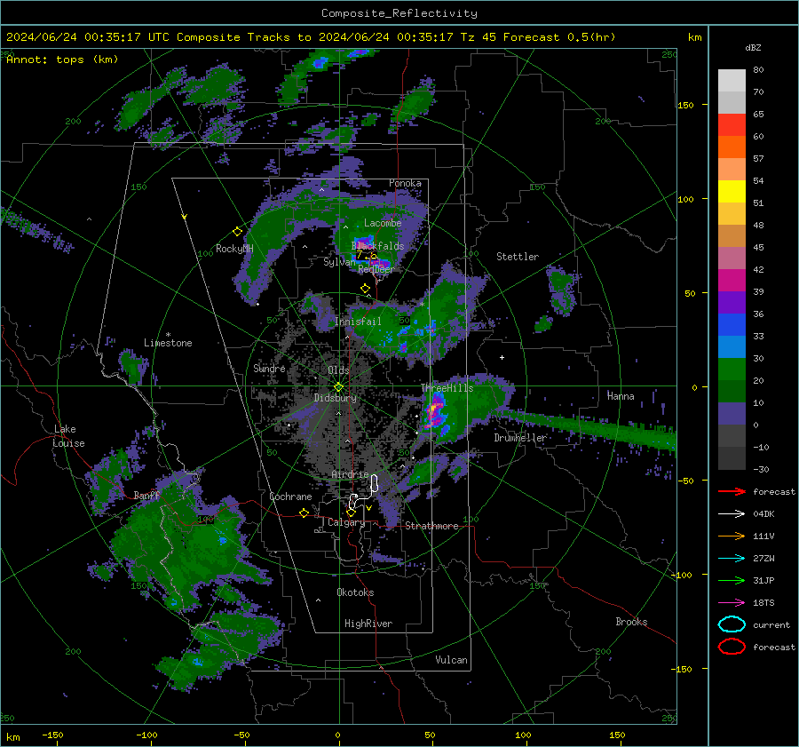799x747 pixels.
Task: Click the dBZ legend heading
Action: click(753, 48)
